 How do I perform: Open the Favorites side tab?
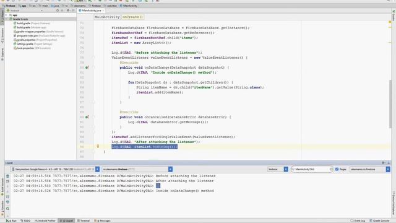[x=2, y=209]
